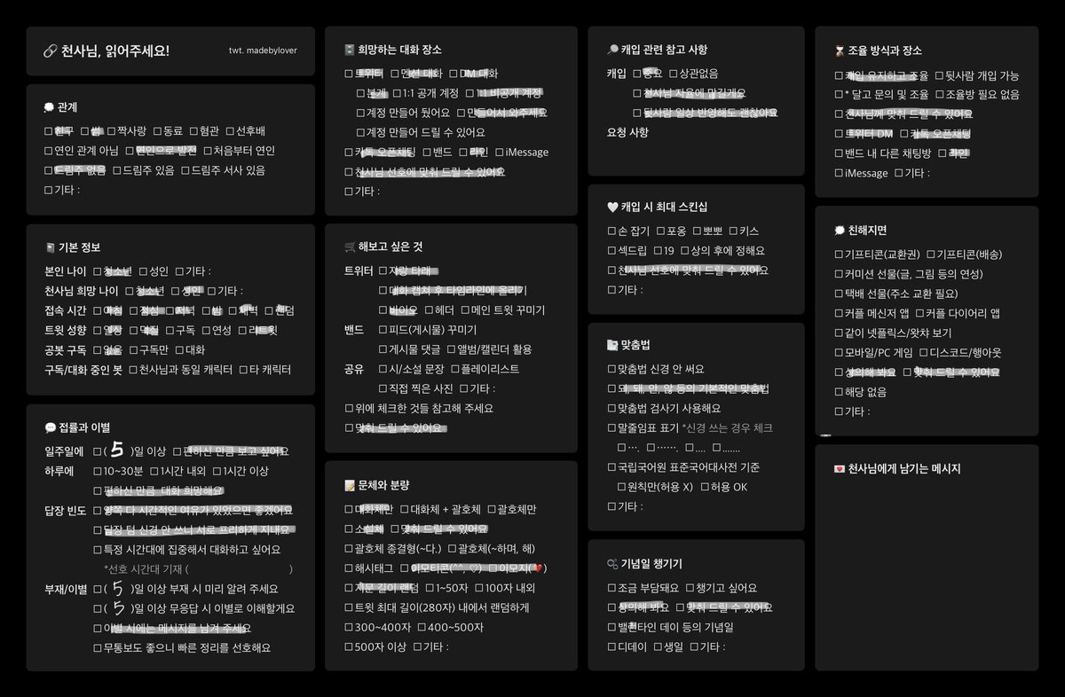The image size is (1065, 697).
Task: Tick the 디데이 checkbox
Action: 611,646
